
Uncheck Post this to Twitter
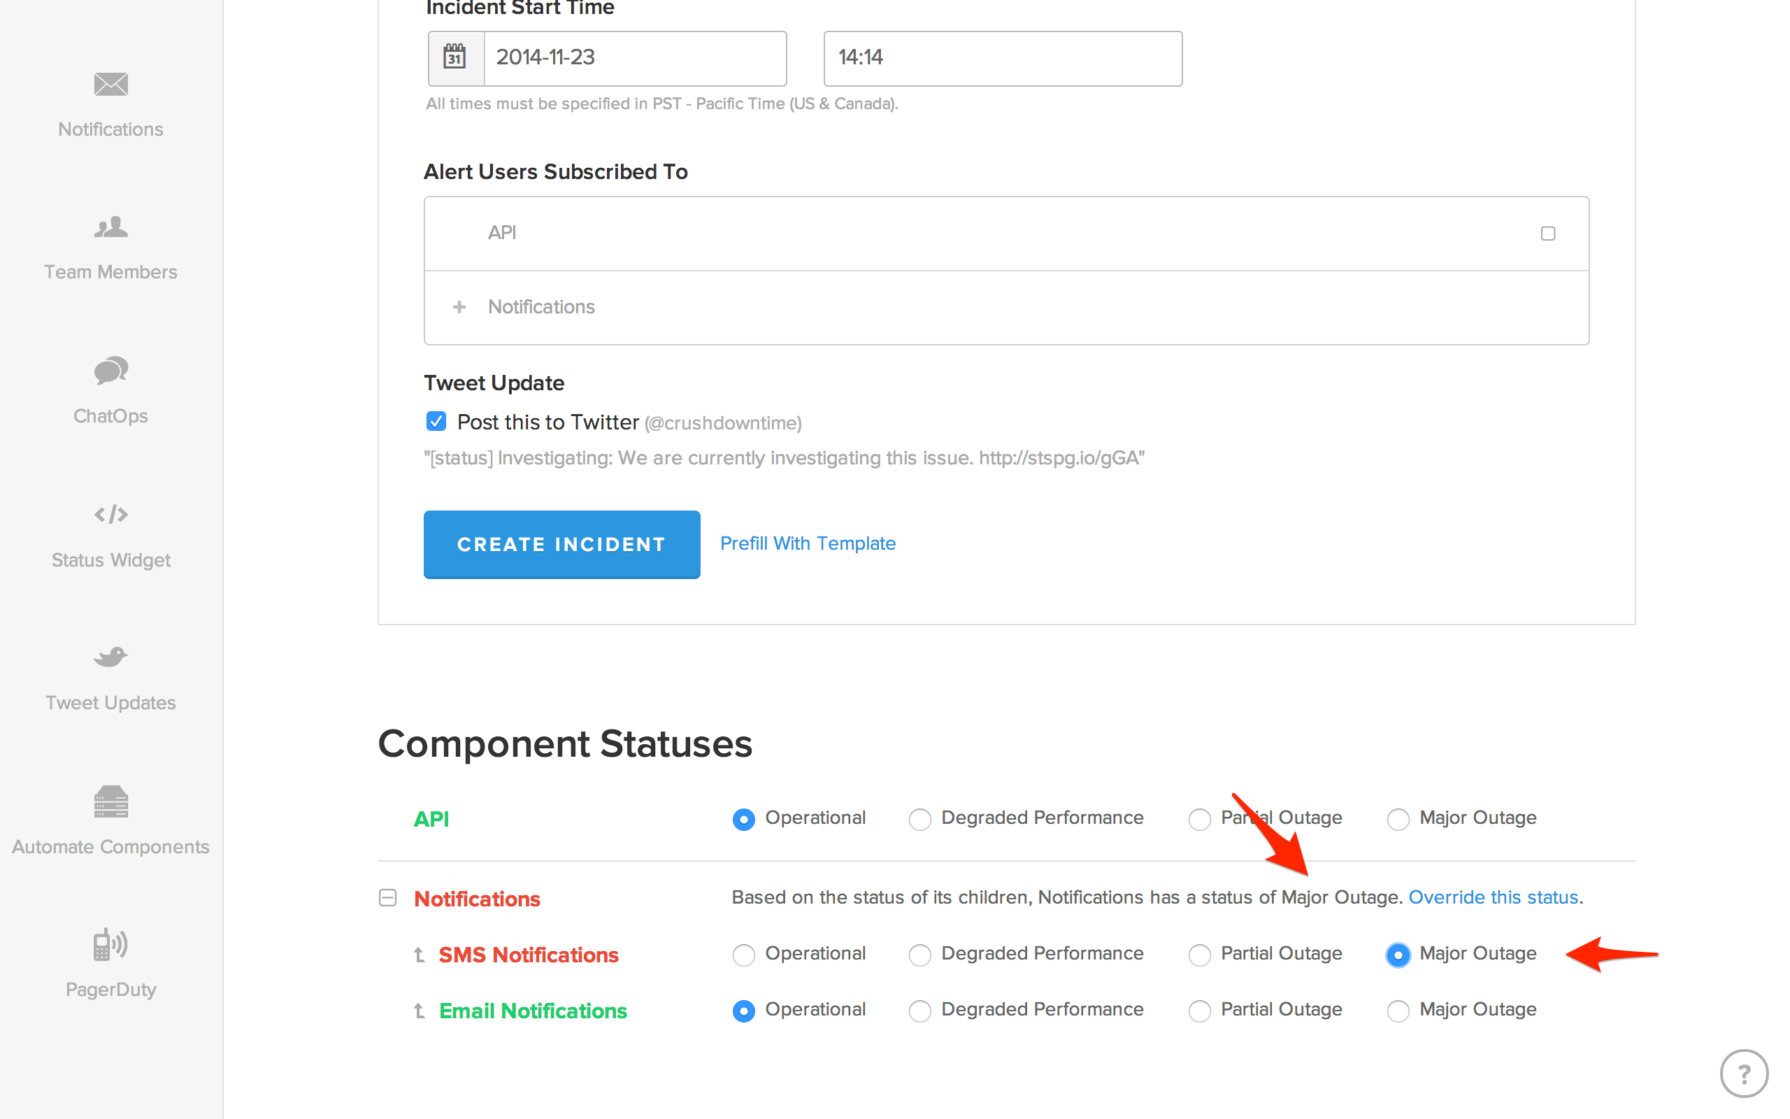436,422
